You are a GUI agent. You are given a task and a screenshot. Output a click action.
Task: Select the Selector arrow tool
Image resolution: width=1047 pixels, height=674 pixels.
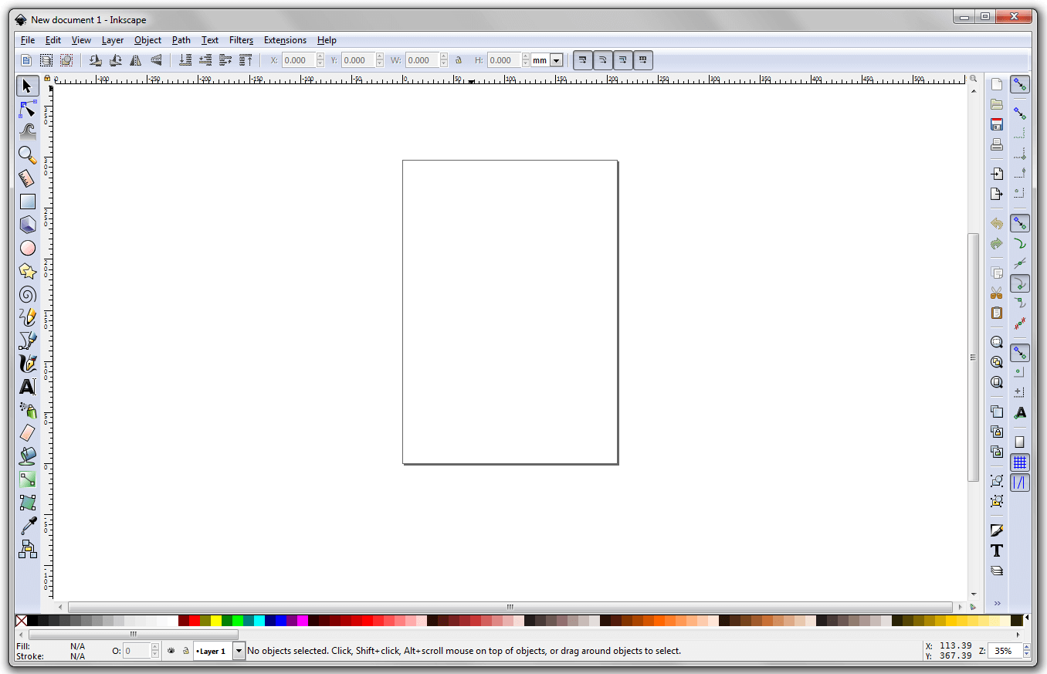[28, 86]
